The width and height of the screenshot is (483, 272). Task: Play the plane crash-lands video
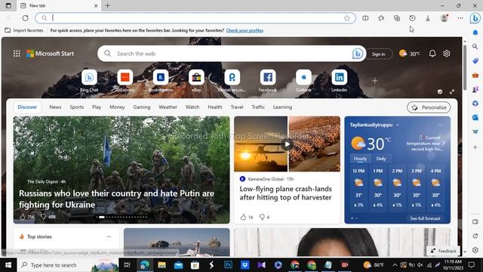point(287,144)
